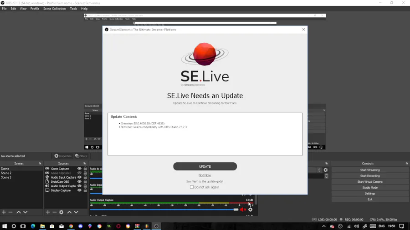This screenshot has width=410, height=230.
Task: Click Start Virtual Camera button
Action: [x=370, y=182]
